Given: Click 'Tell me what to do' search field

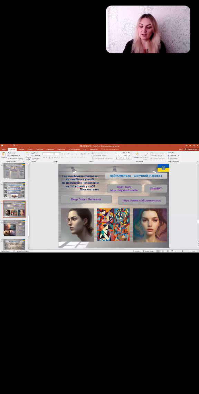Looking at the screenshot, I should tap(110, 149).
